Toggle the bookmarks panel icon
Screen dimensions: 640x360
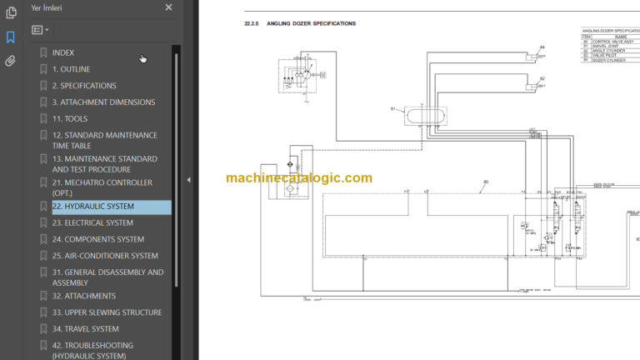tap(11, 37)
